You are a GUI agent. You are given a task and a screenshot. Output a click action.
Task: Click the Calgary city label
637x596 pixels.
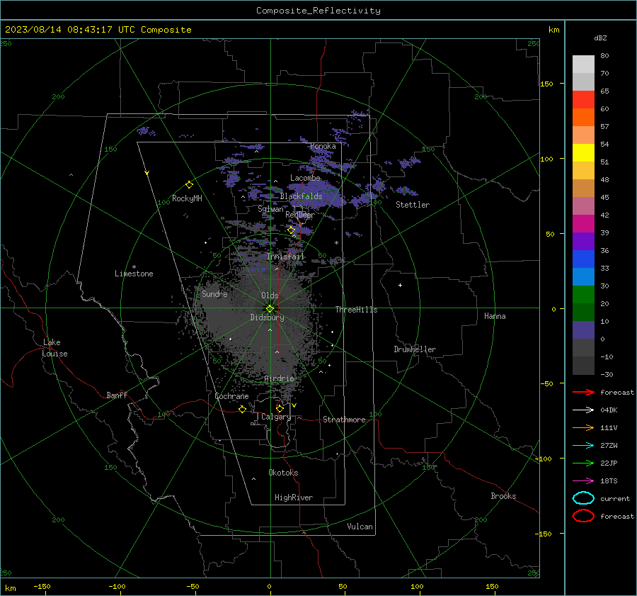[276, 417]
